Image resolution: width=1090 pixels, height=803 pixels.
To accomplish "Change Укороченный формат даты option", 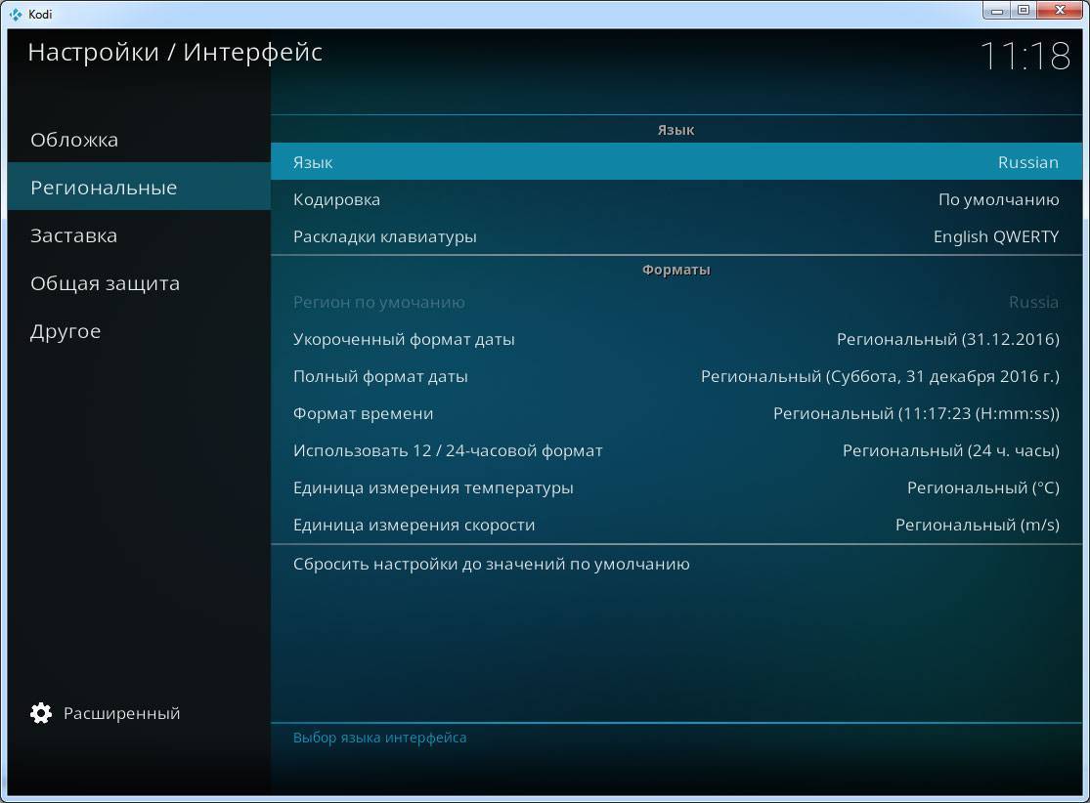I will 675,339.
